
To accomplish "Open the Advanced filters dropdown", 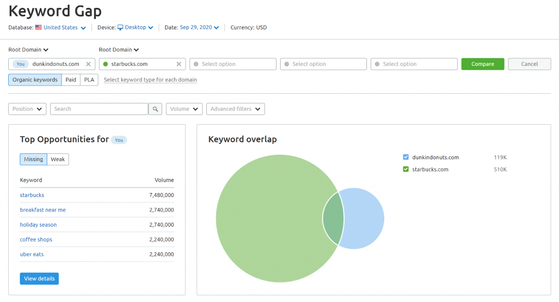I will (x=235, y=109).
